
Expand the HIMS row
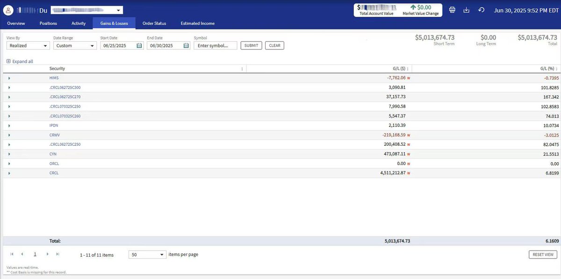[x=9, y=78]
